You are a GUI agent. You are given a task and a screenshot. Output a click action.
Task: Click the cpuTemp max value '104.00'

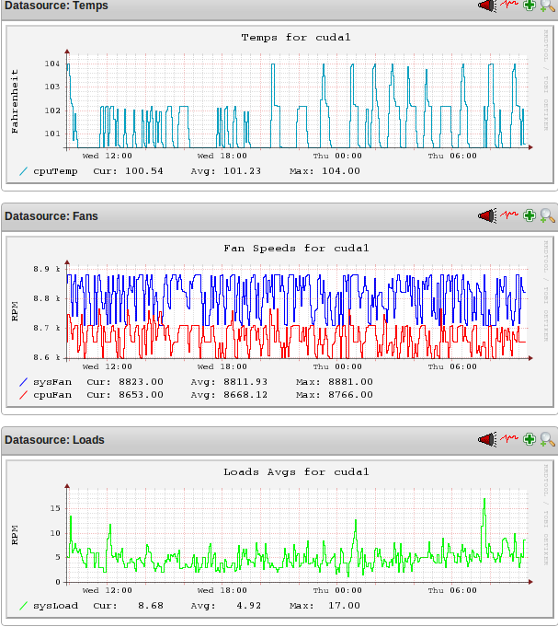(x=341, y=171)
